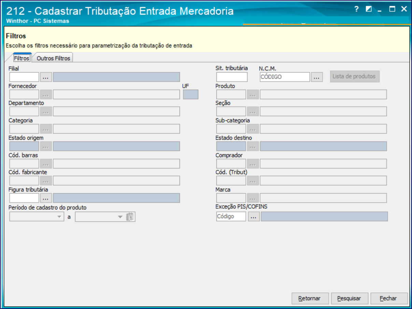Screen dimensions: 412x309
Task: Open N.C.M. lookup ellipsis button
Action: tap(317, 77)
